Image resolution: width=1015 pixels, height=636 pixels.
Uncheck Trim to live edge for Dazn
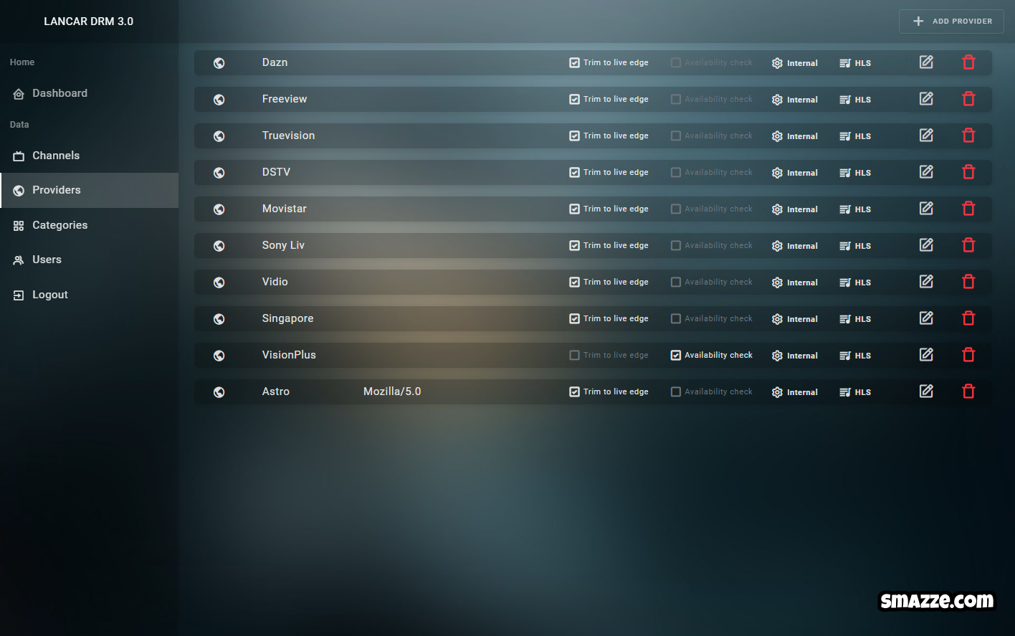click(x=574, y=62)
